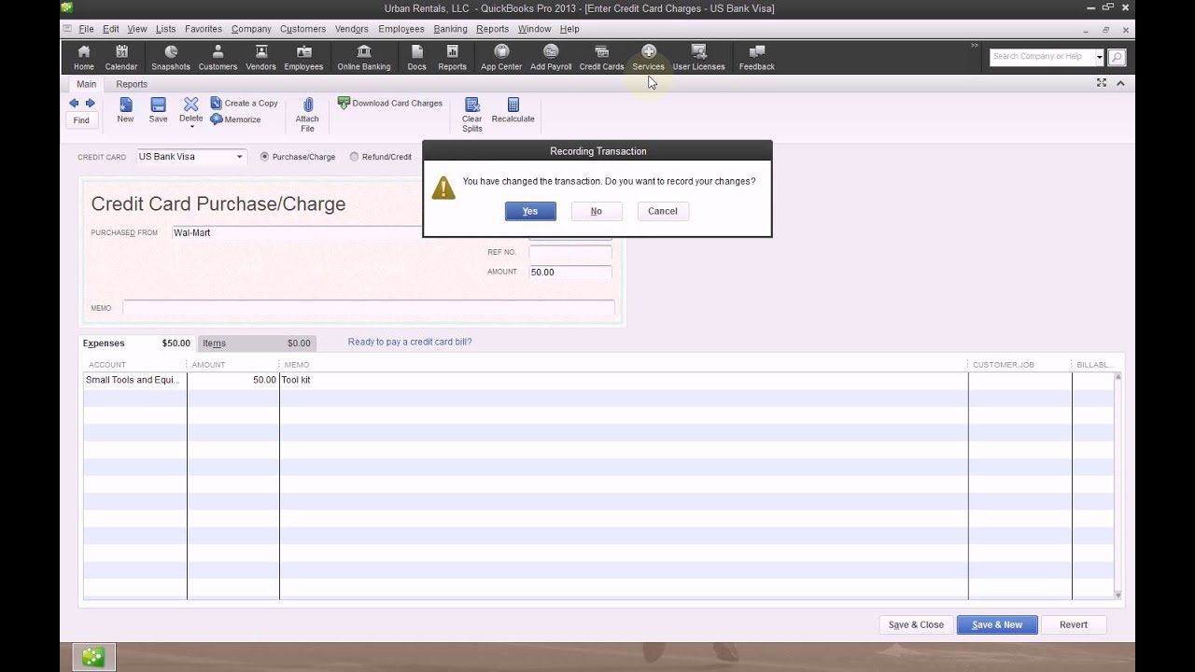The height and width of the screenshot is (672, 1195).
Task: Open the Lists menu
Action: pos(165,29)
